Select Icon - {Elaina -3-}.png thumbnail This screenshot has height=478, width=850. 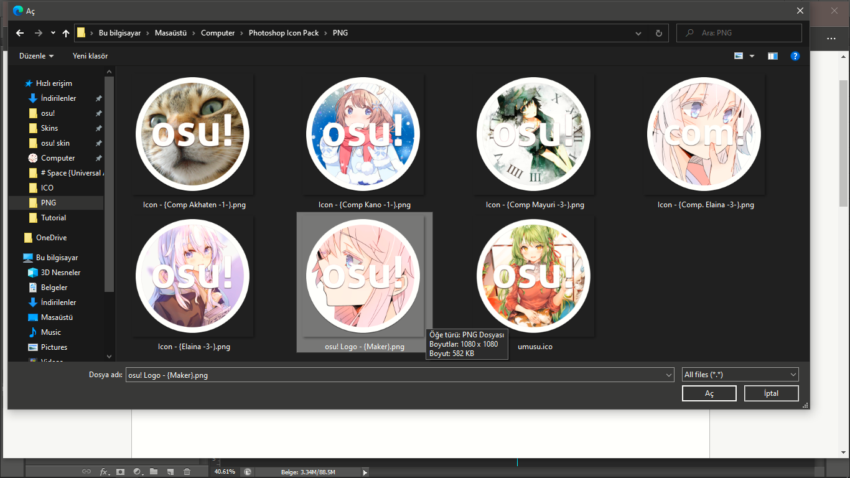193,276
